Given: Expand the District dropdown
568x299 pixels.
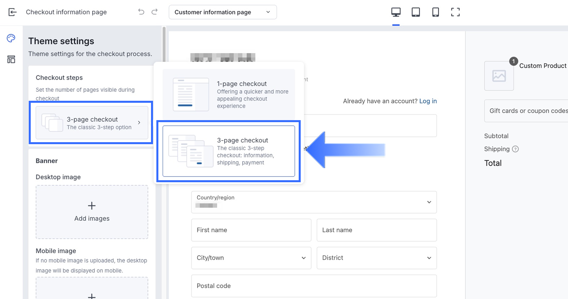Looking at the screenshot, I should (x=376, y=258).
